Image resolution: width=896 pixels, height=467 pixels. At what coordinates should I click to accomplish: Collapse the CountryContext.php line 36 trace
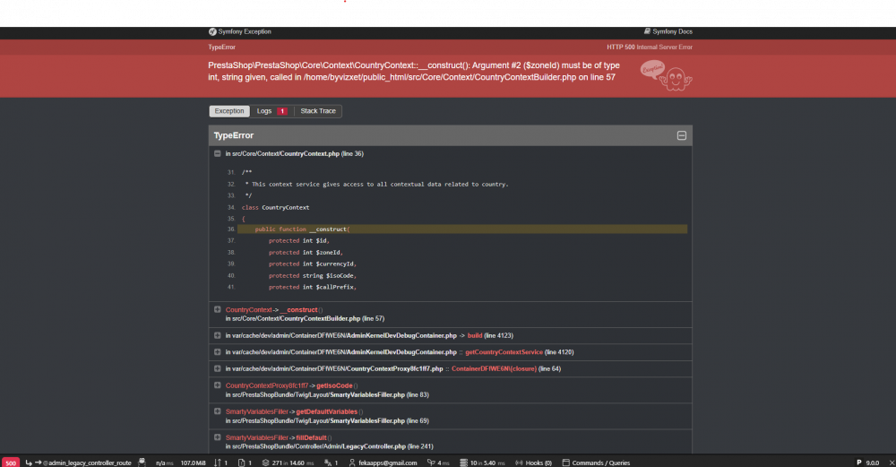click(x=217, y=154)
